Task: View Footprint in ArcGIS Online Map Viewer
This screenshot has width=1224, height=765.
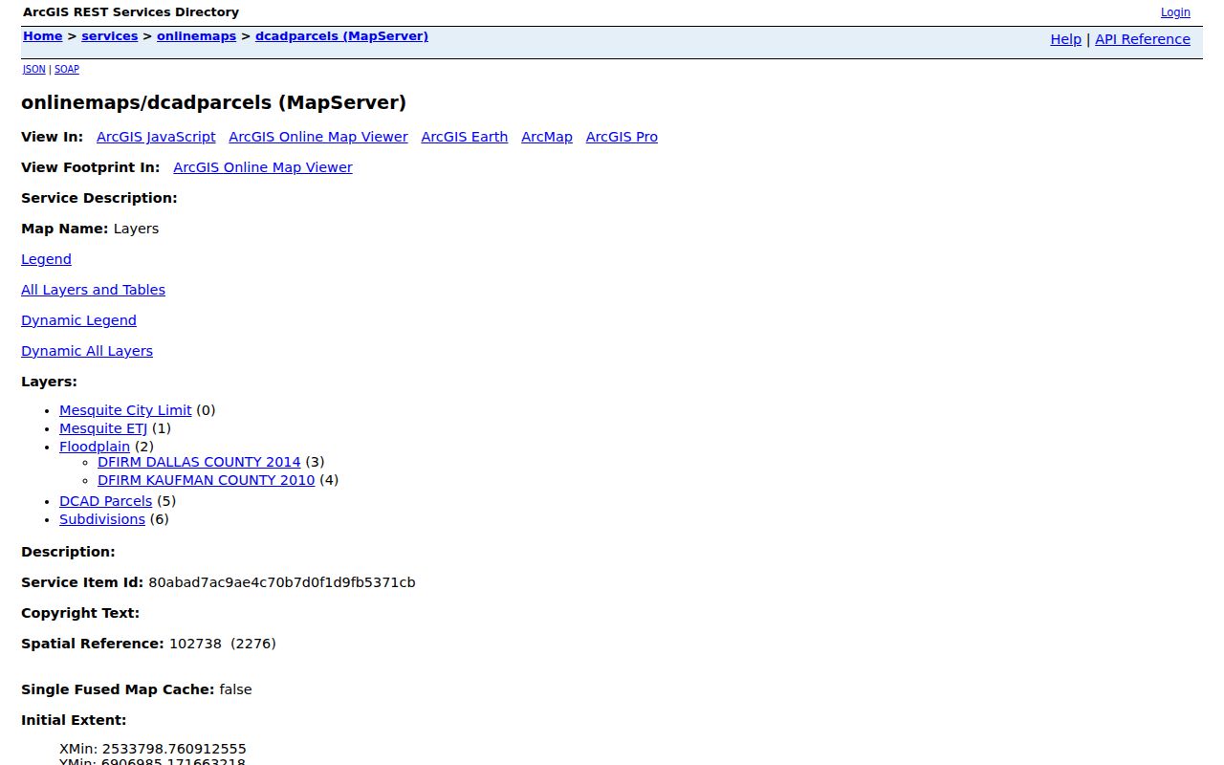Action: click(263, 167)
